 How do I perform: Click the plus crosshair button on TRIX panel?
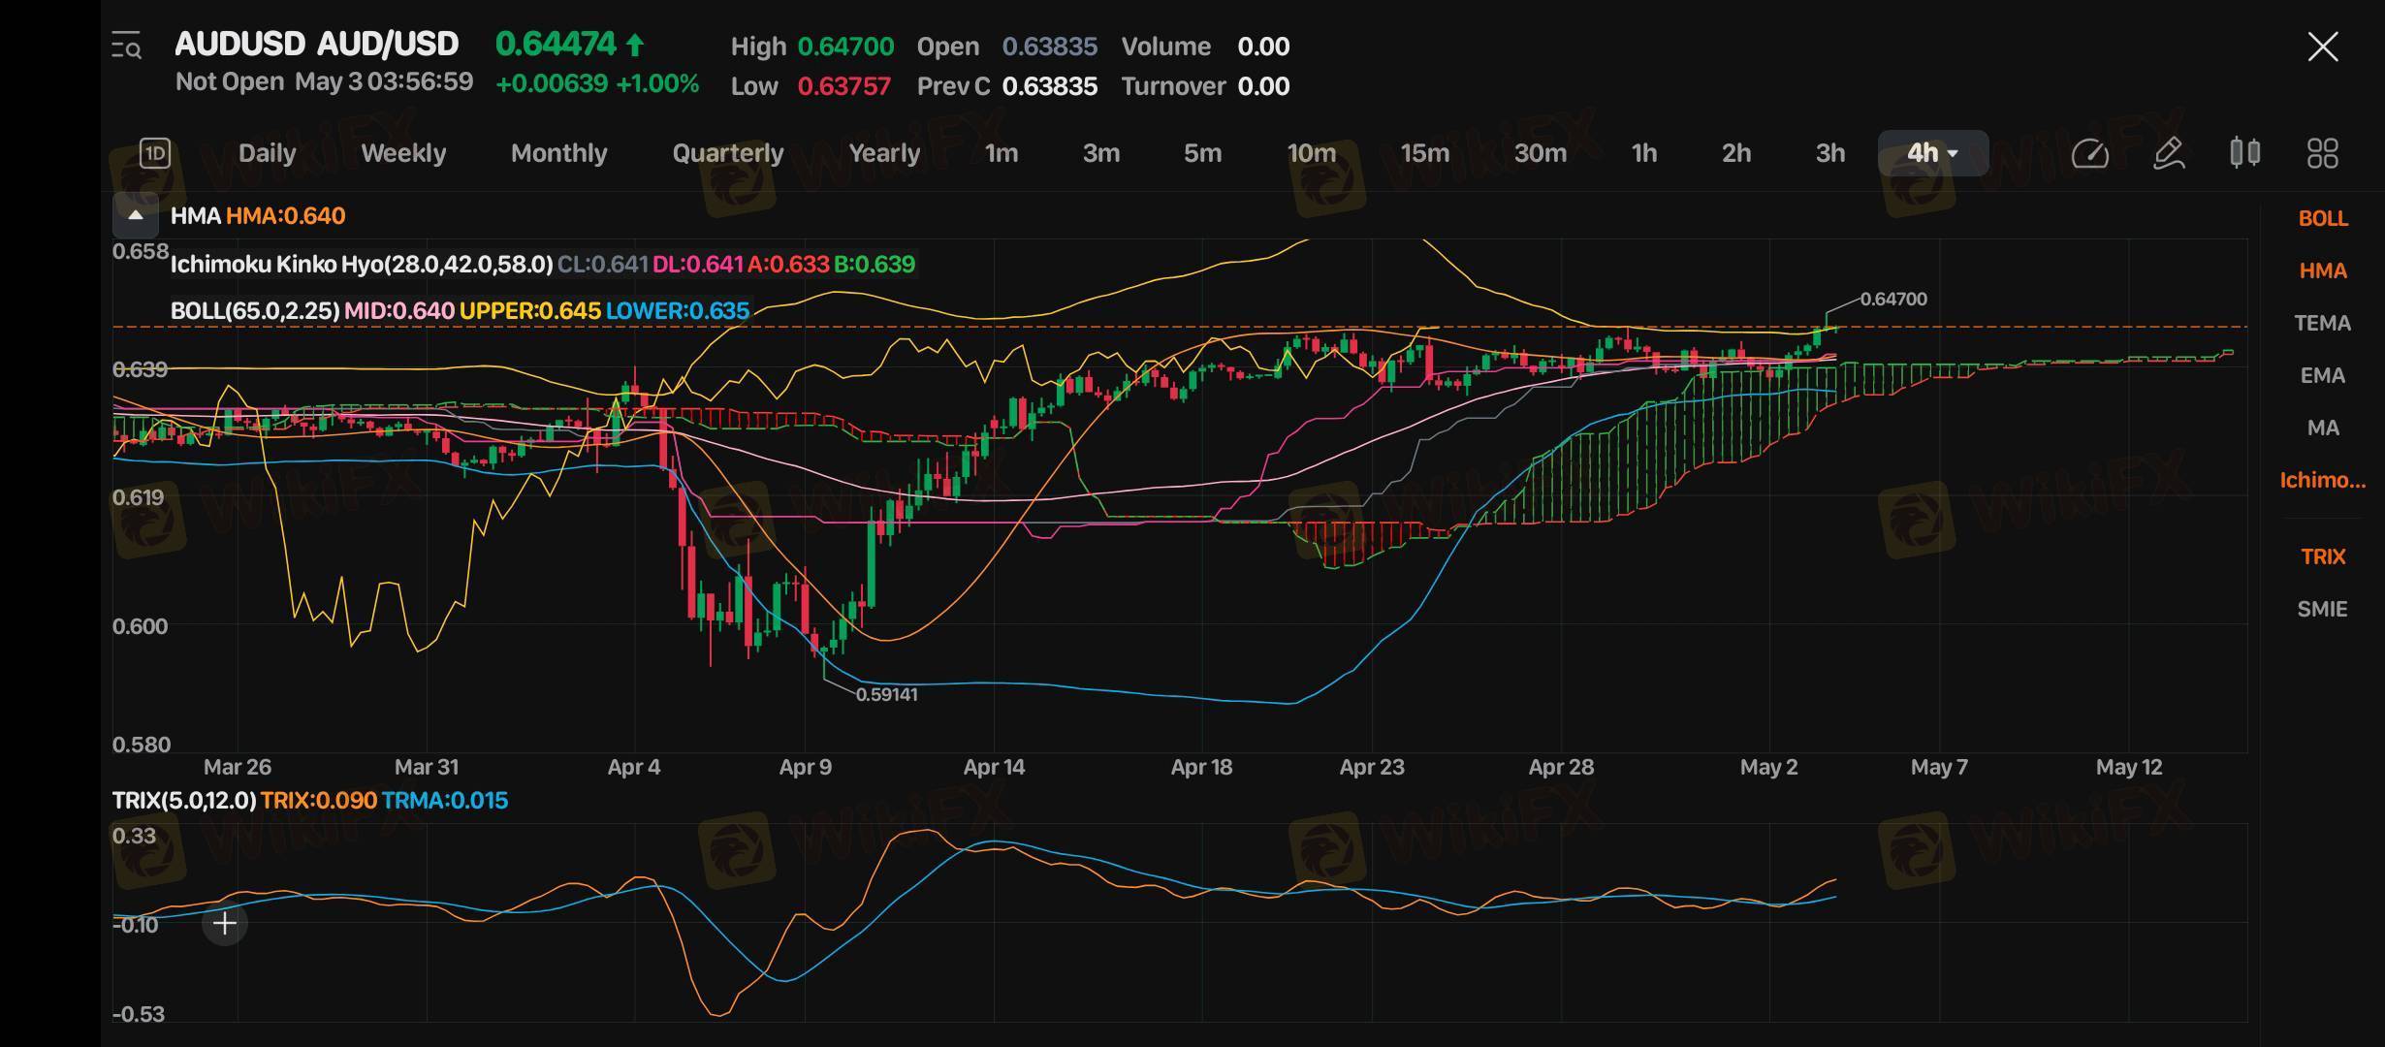pos(224,924)
